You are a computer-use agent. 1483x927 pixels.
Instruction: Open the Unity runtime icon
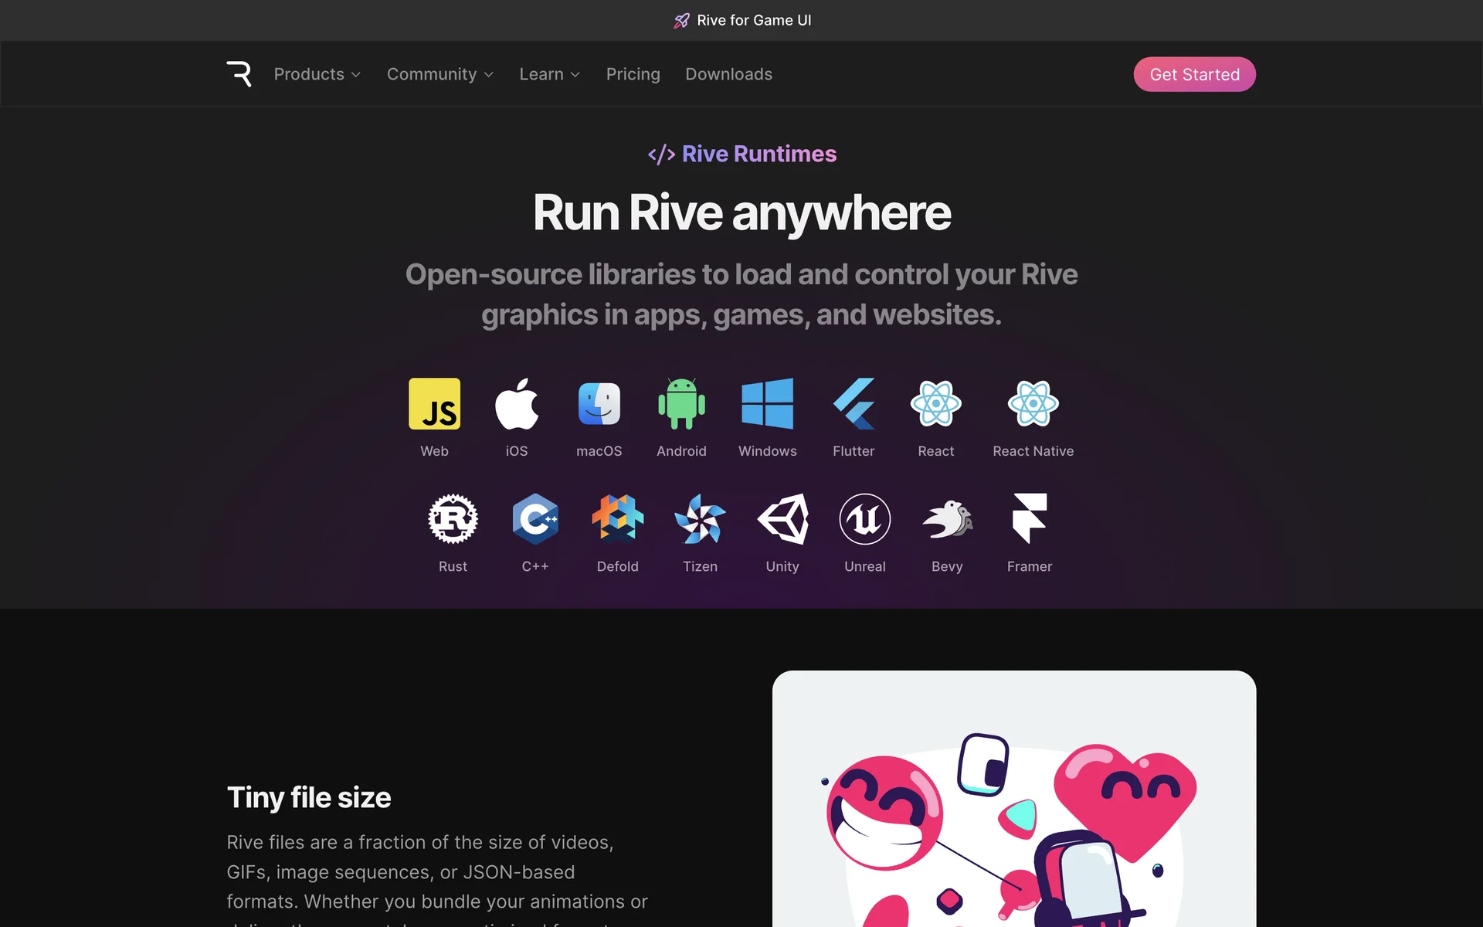(x=782, y=519)
